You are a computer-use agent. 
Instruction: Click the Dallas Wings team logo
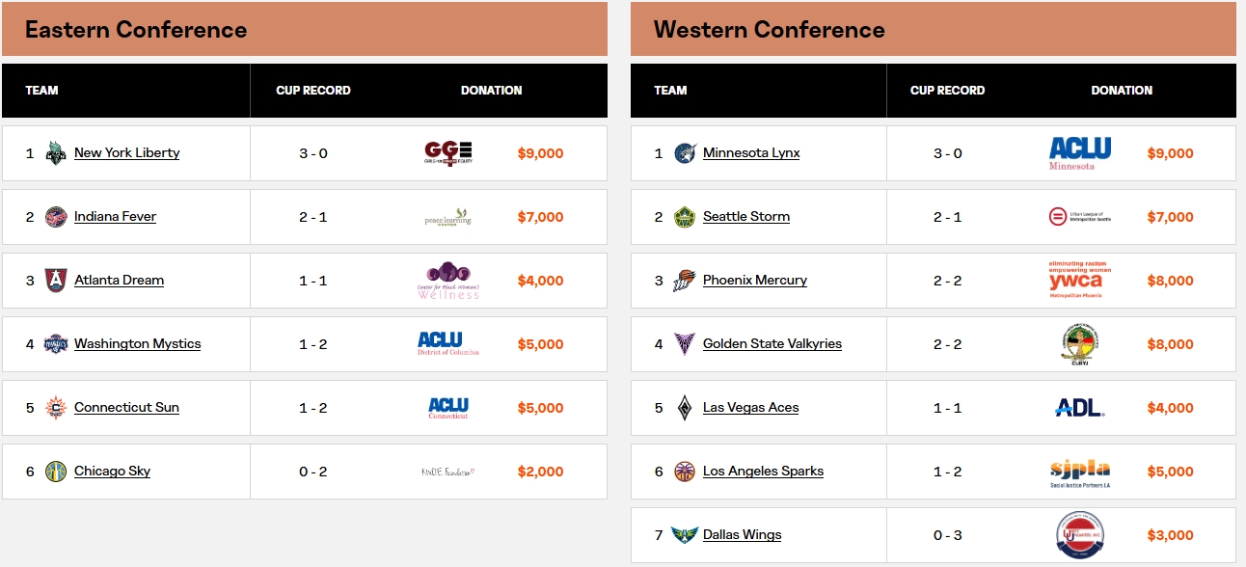[685, 535]
